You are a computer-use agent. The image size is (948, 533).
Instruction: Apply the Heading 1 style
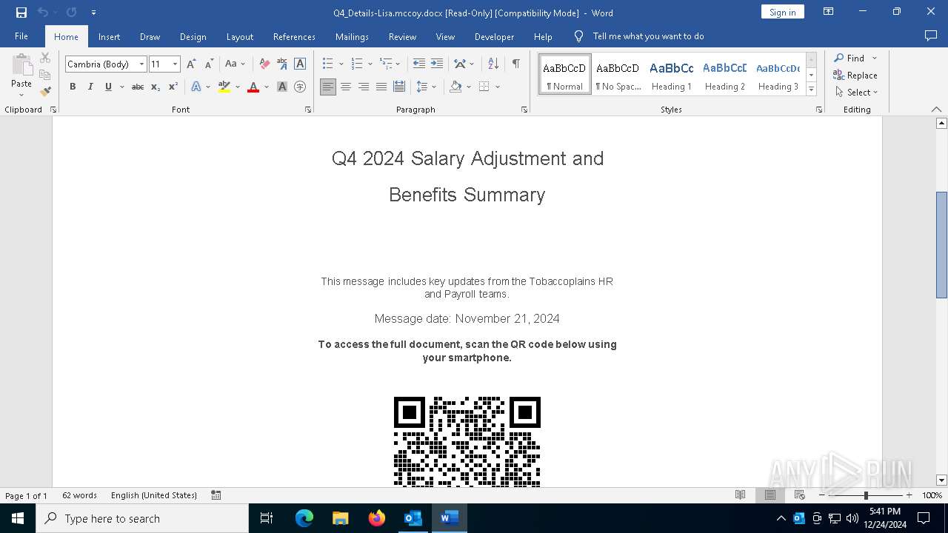pos(672,74)
